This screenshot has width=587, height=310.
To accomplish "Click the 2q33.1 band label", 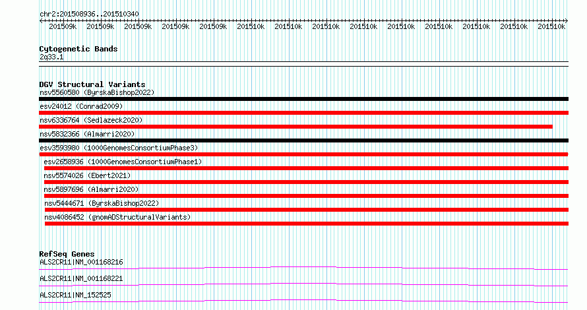I will (51, 57).
